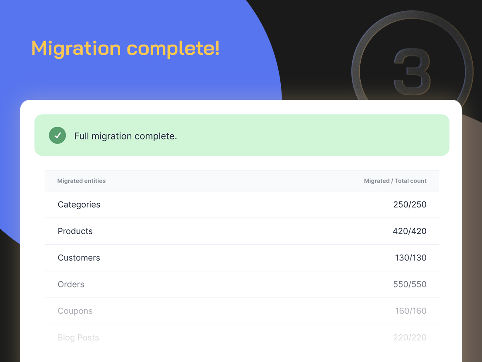Click the 'Full migration complete.' message

[x=126, y=136]
